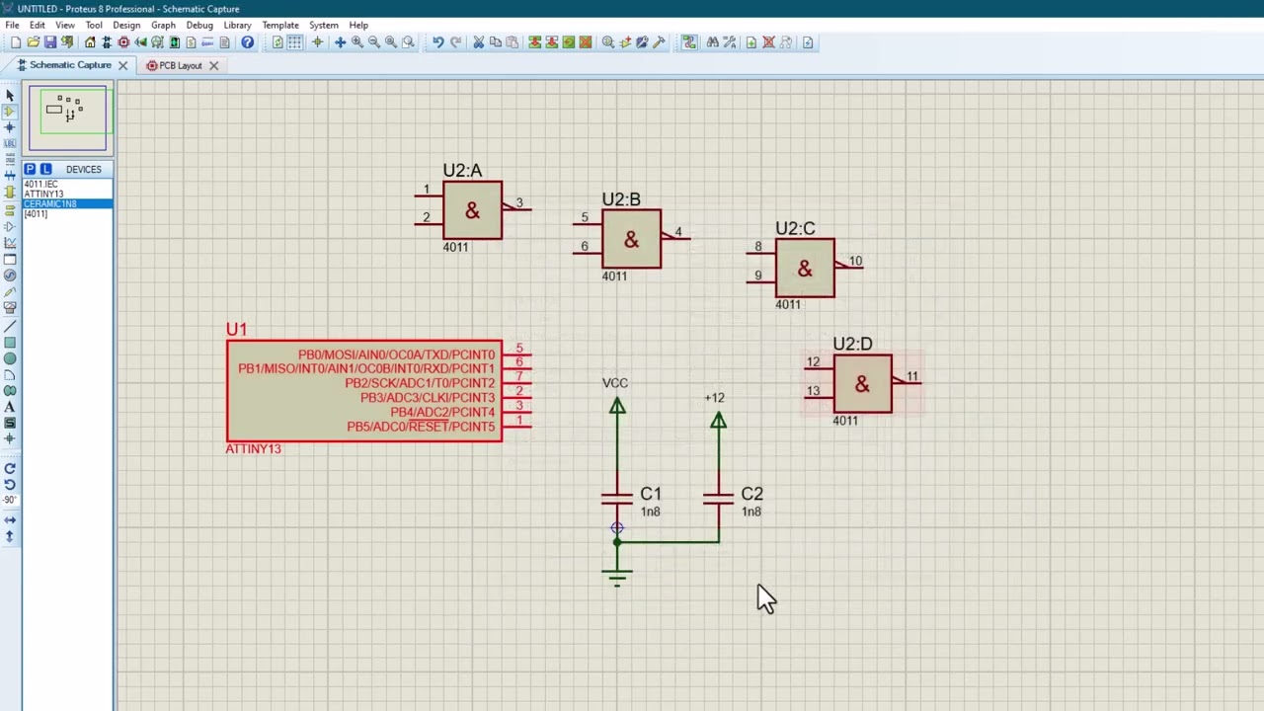
Task: Open the File menu
Action: [12, 25]
